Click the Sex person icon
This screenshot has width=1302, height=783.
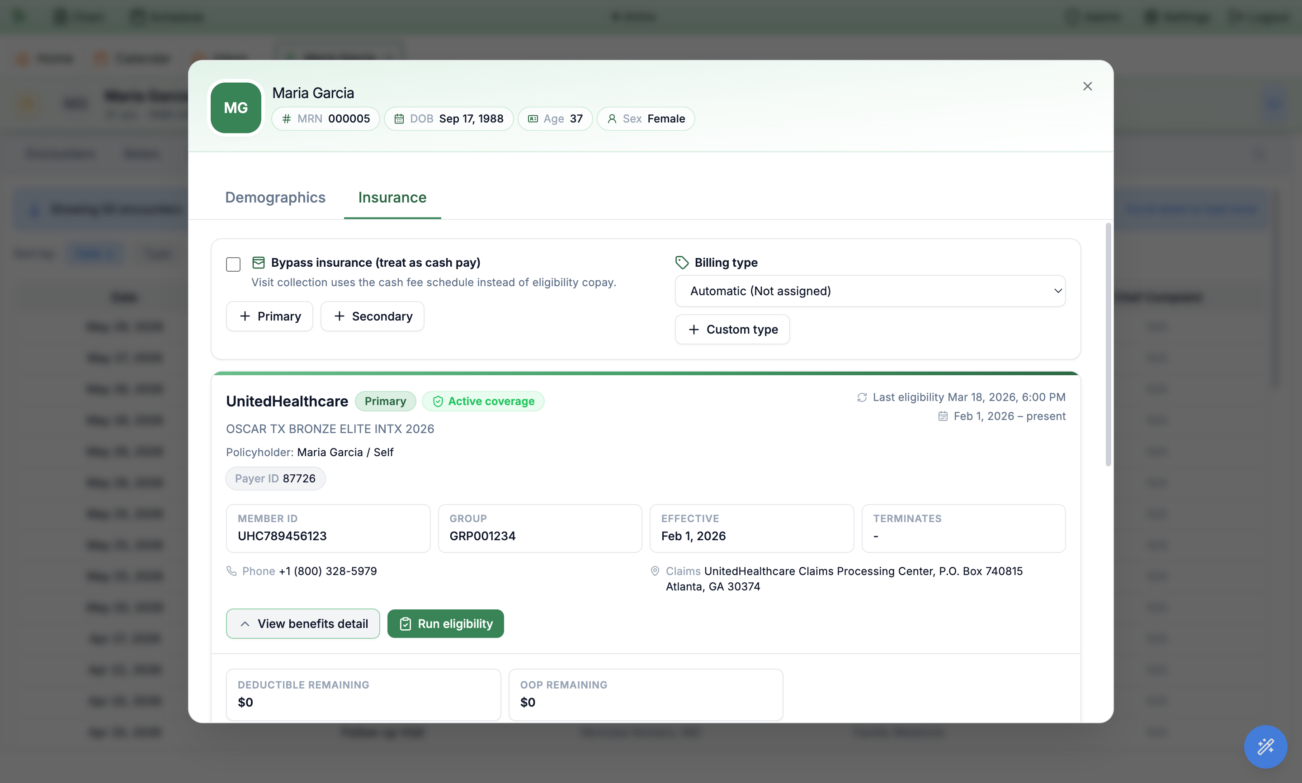coord(612,119)
